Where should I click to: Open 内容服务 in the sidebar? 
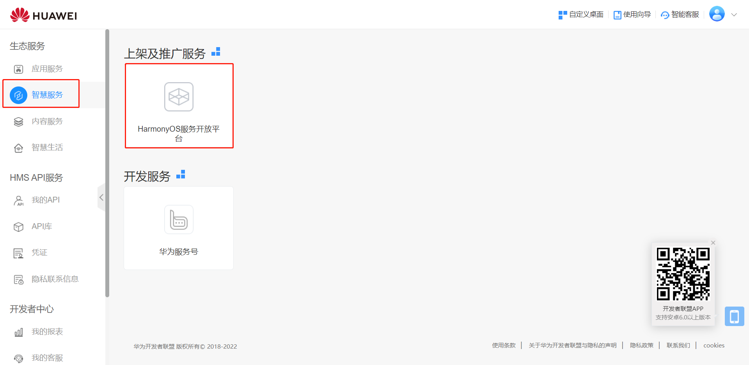tap(47, 122)
